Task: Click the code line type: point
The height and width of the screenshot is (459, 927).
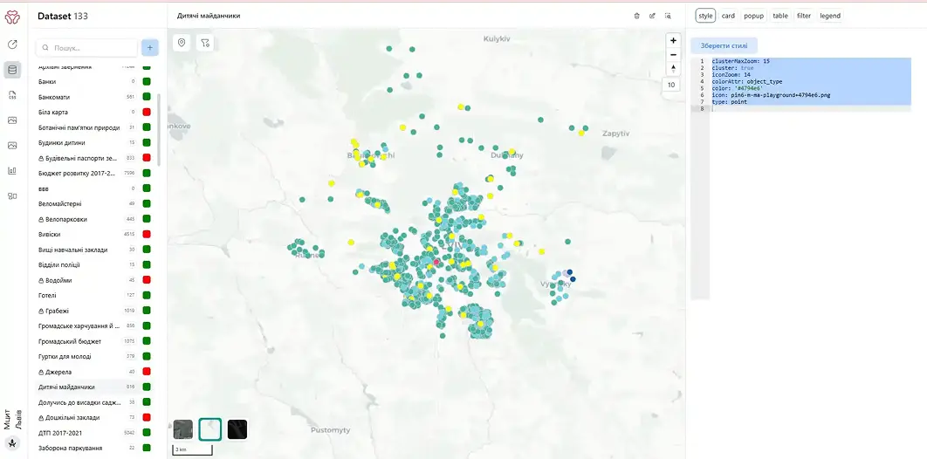Action: click(730, 102)
